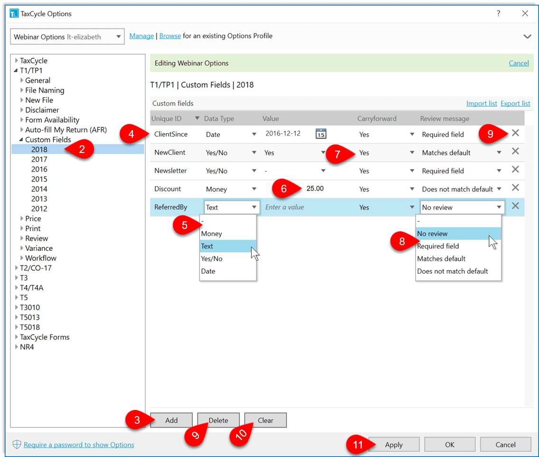
Task: Select the Disclaimer tree item
Action: click(42, 110)
